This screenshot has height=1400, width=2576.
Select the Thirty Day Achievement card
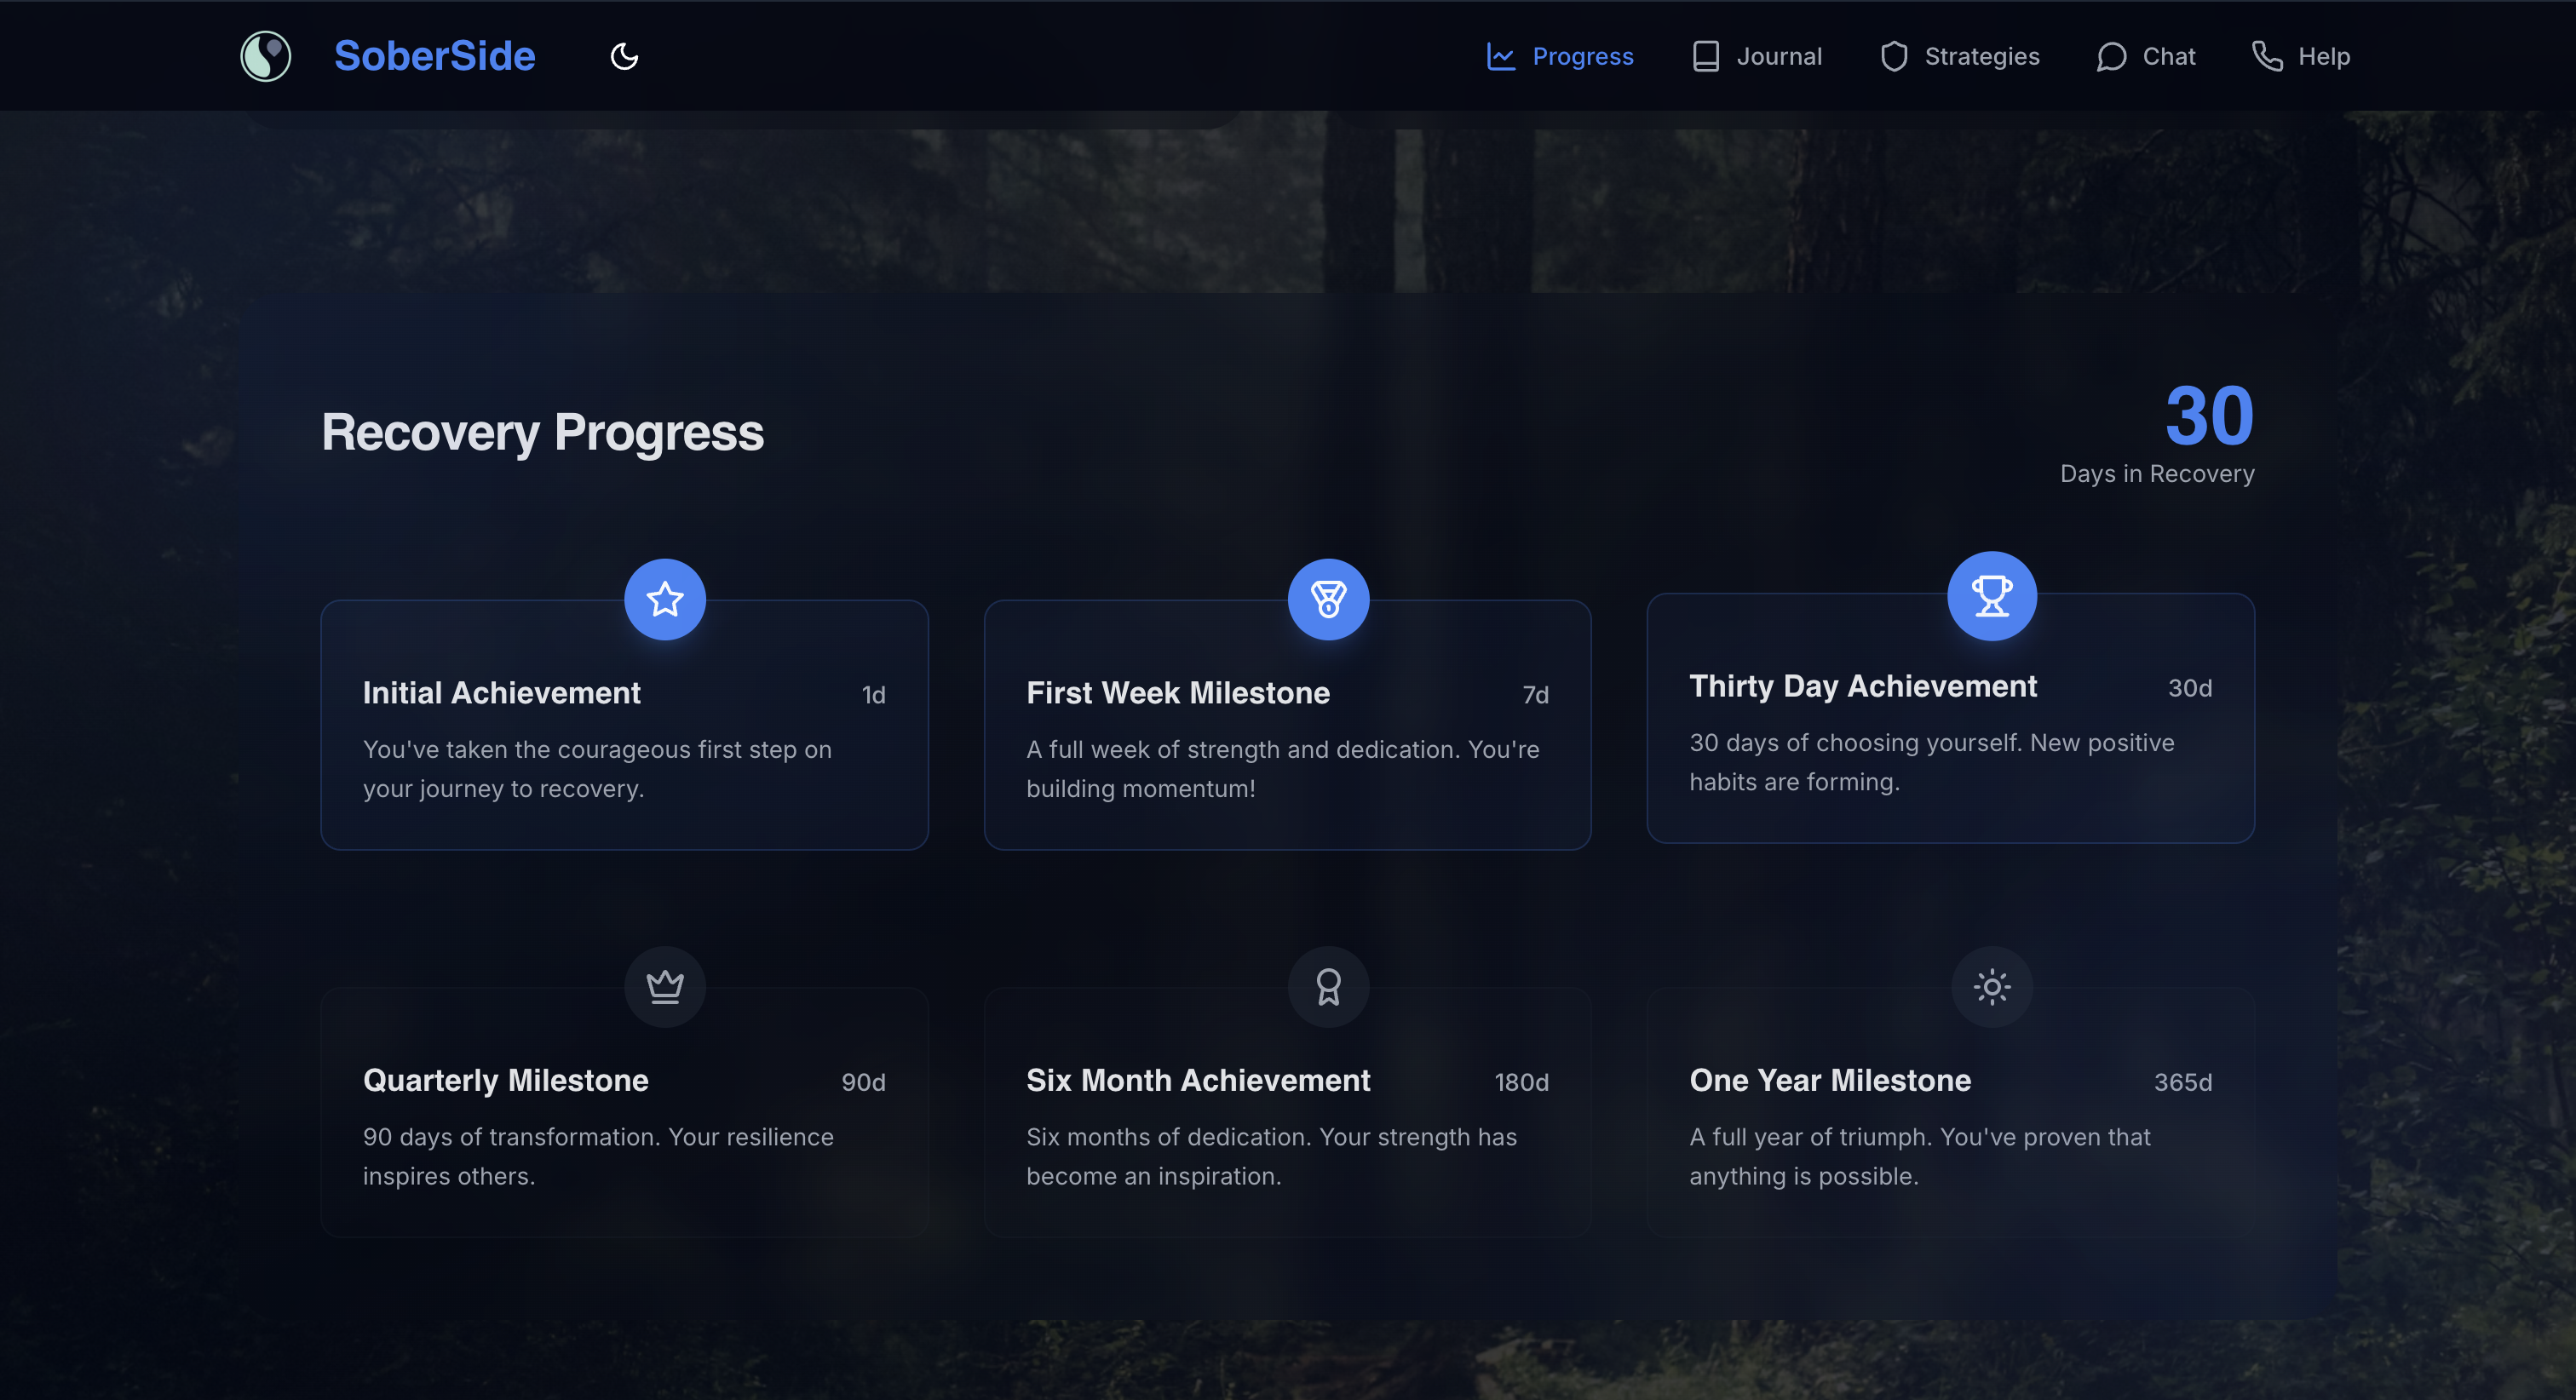point(1950,735)
